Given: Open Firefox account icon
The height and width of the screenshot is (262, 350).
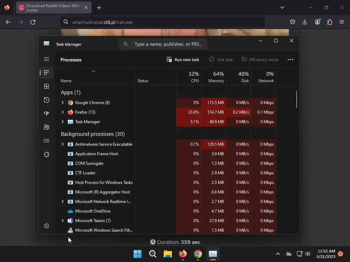Looking at the screenshot, I should [x=317, y=22].
